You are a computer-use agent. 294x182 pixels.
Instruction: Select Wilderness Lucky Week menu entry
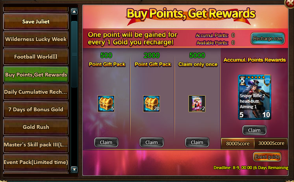point(36,39)
